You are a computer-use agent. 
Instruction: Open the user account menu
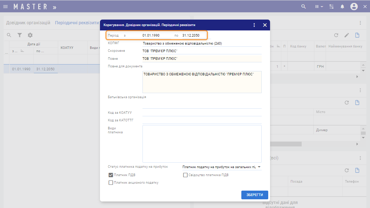coord(354,7)
